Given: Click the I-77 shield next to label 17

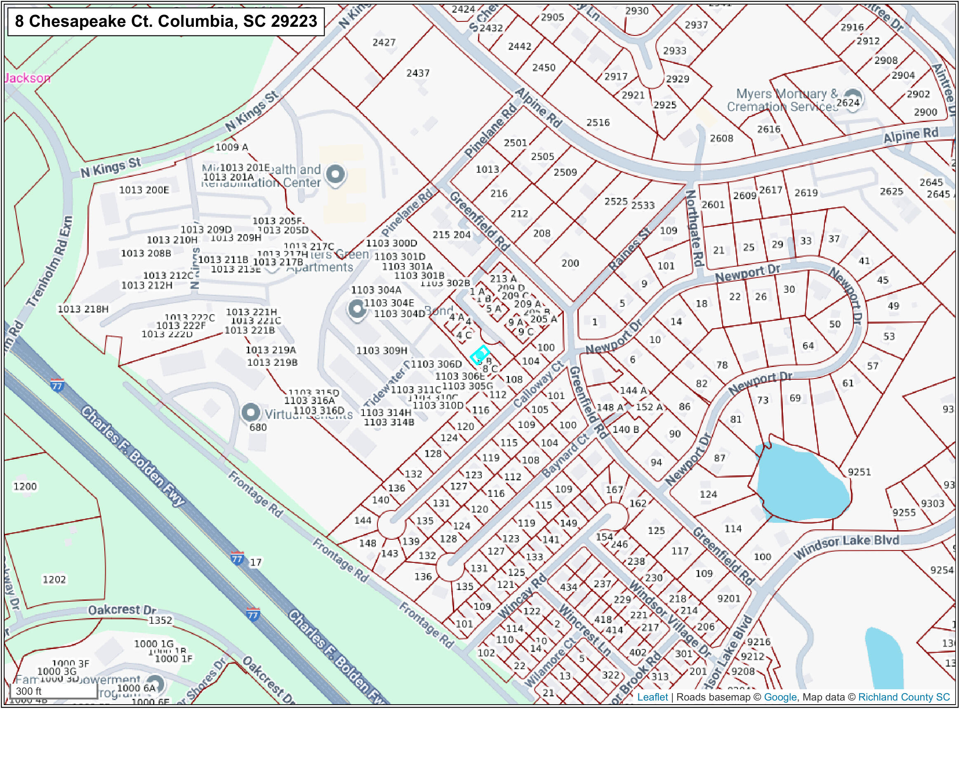Looking at the screenshot, I should (x=238, y=558).
